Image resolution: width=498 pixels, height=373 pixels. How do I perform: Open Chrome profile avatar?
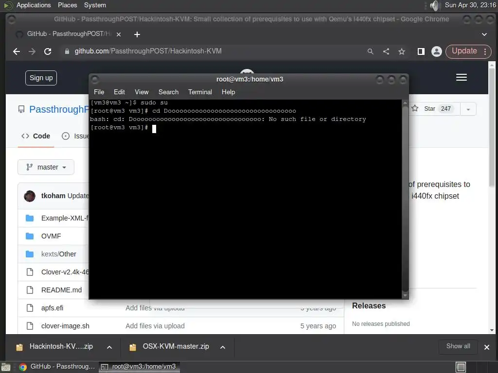click(x=437, y=51)
